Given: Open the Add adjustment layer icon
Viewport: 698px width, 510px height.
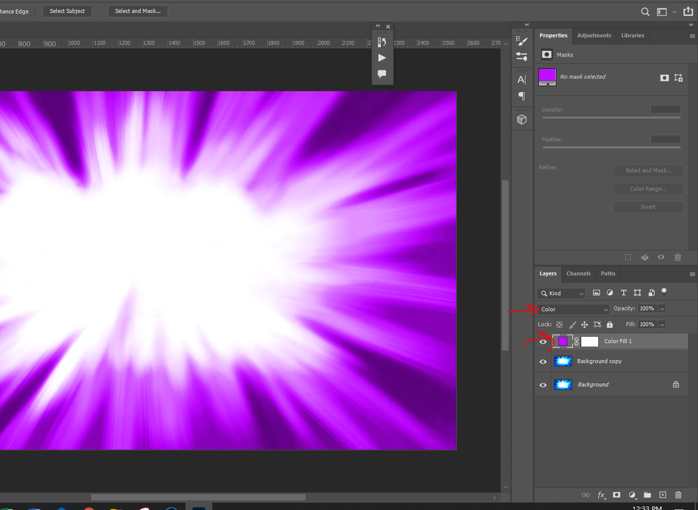Looking at the screenshot, I should 632,495.
